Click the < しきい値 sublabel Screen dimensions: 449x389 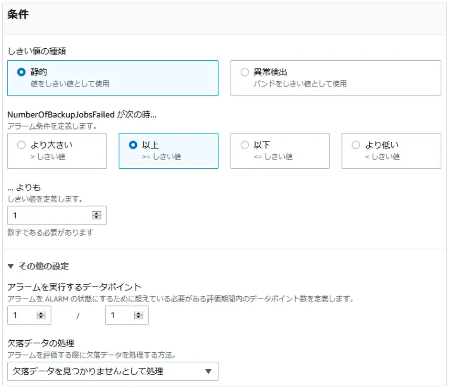click(382, 157)
